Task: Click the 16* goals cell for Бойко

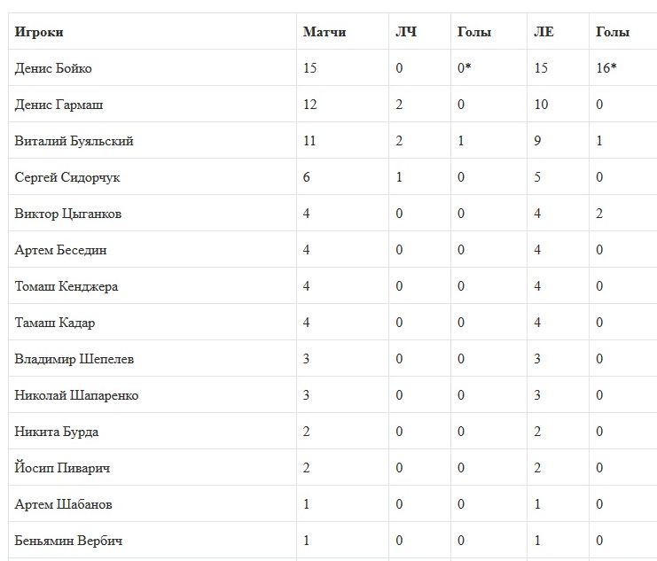Action: point(606,68)
